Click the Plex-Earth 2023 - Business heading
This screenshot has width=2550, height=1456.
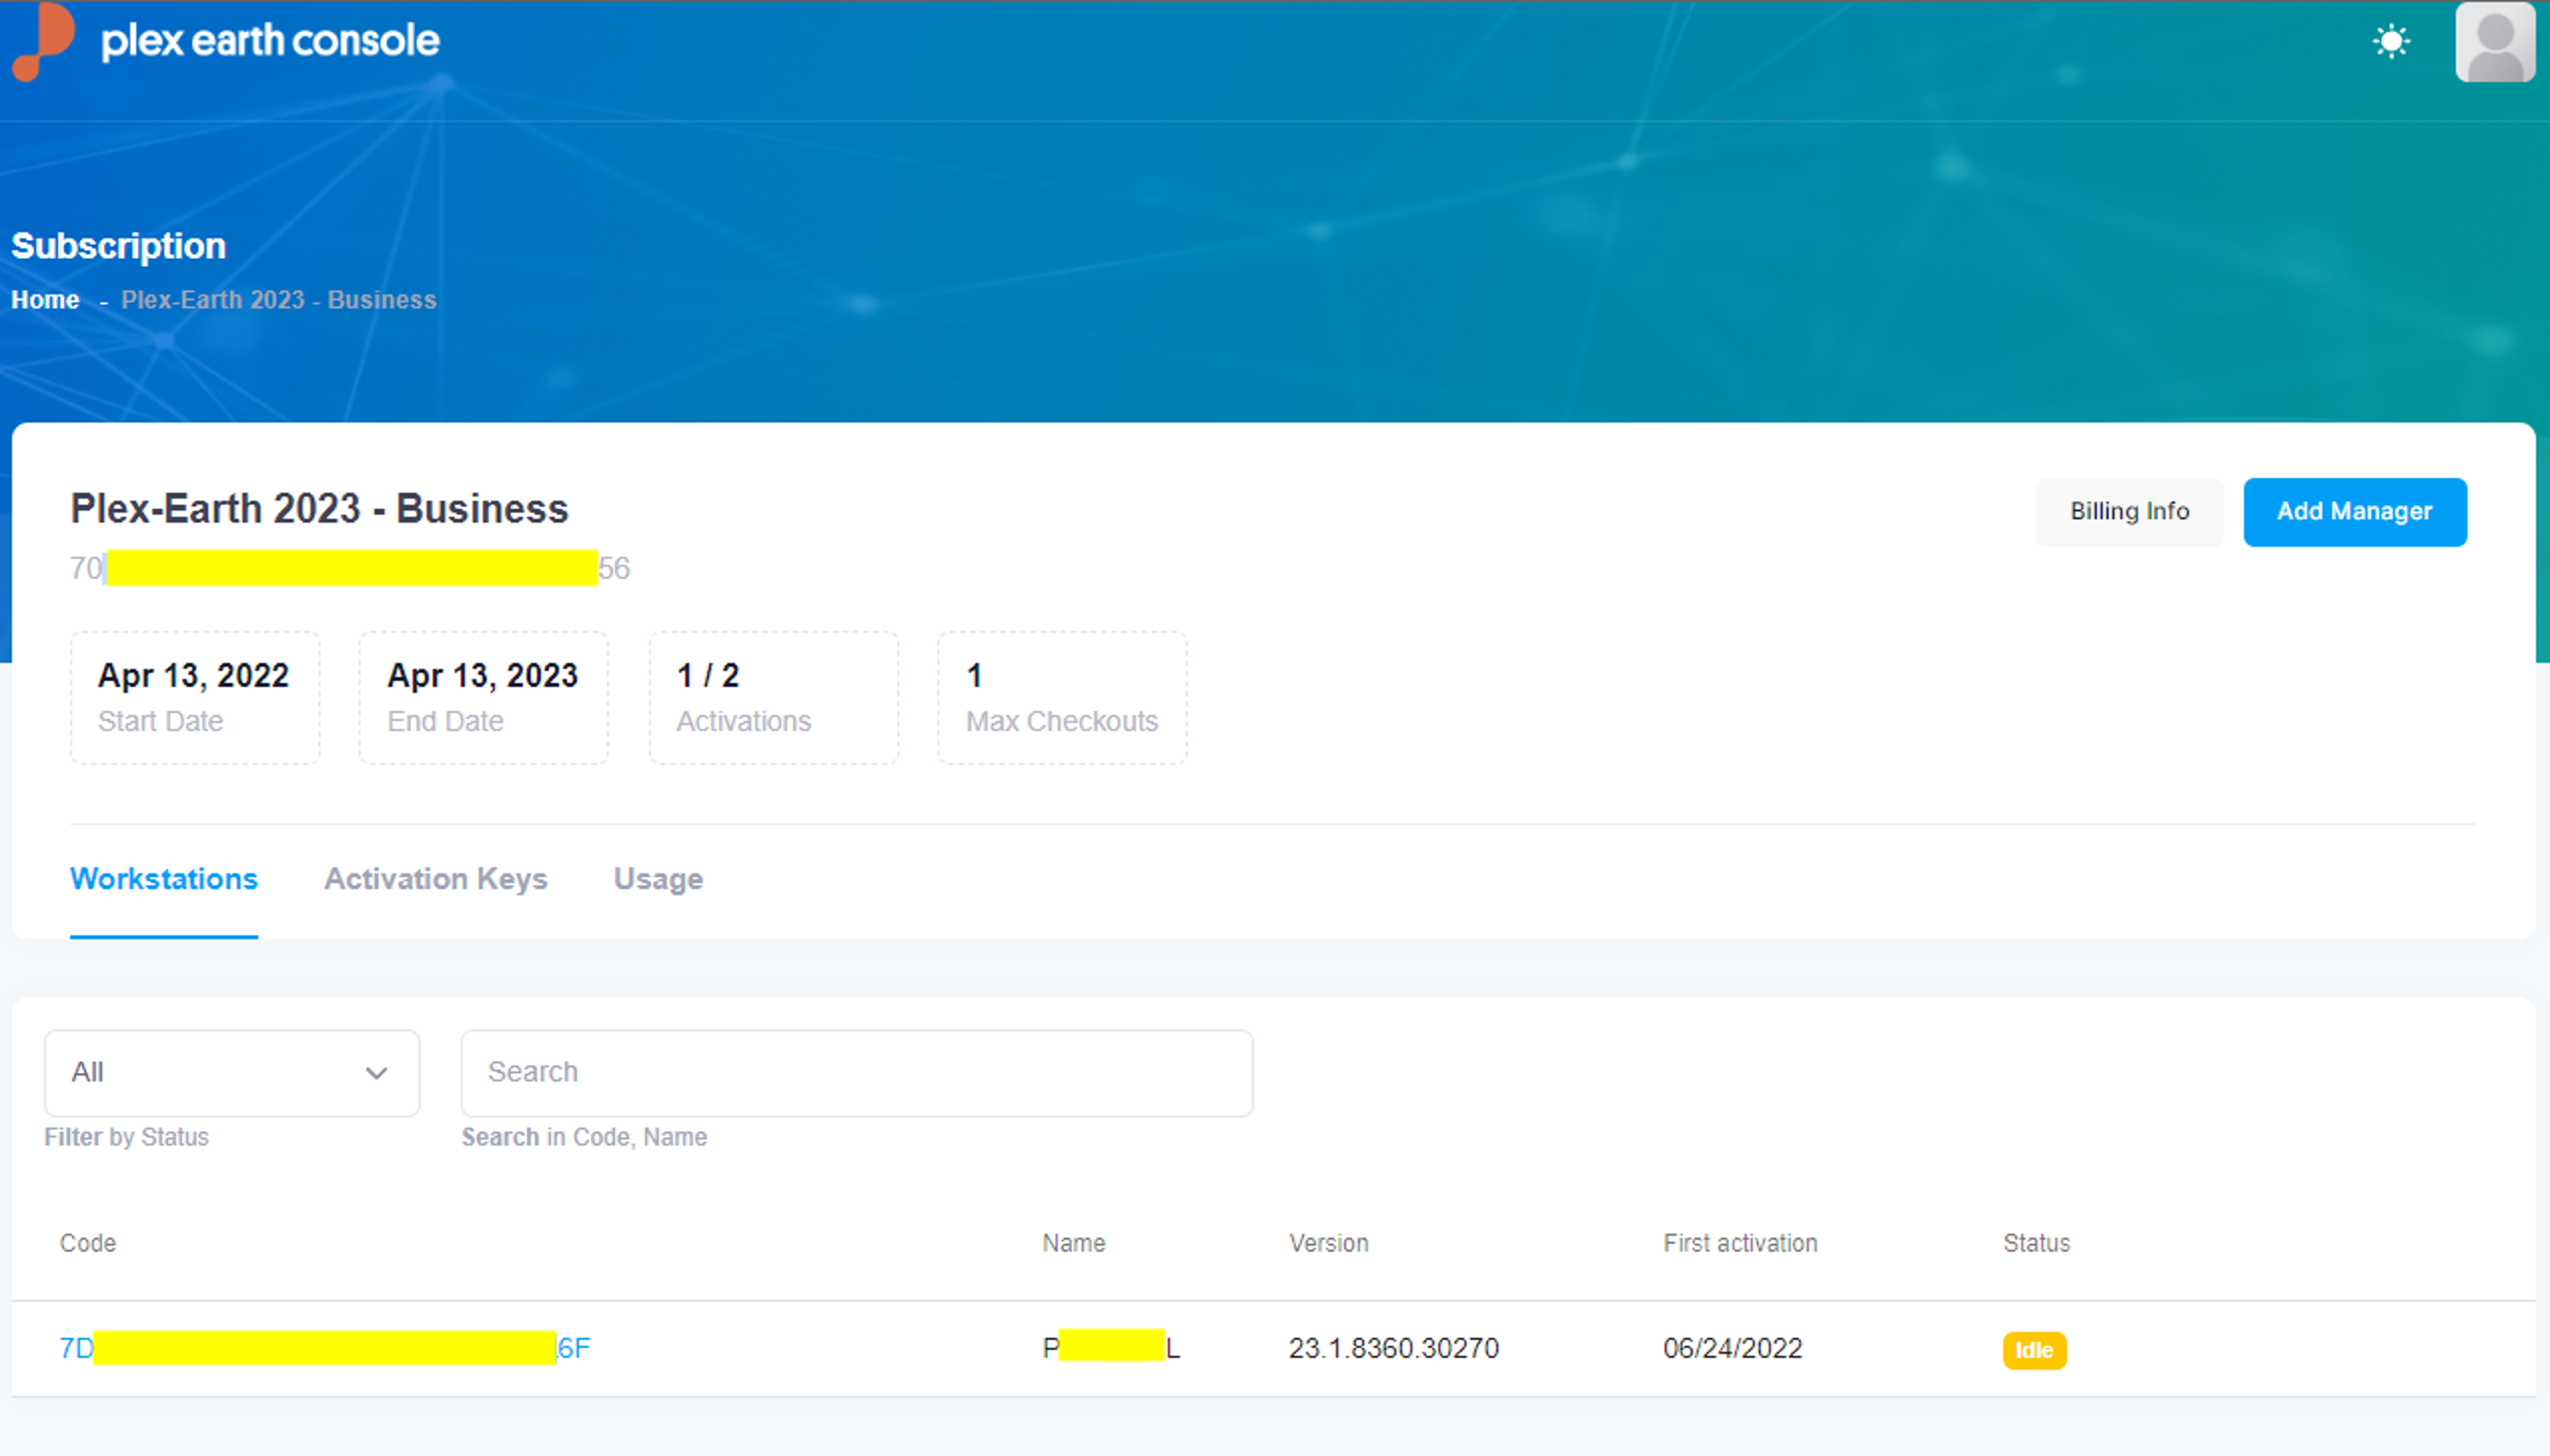[319, 509]
